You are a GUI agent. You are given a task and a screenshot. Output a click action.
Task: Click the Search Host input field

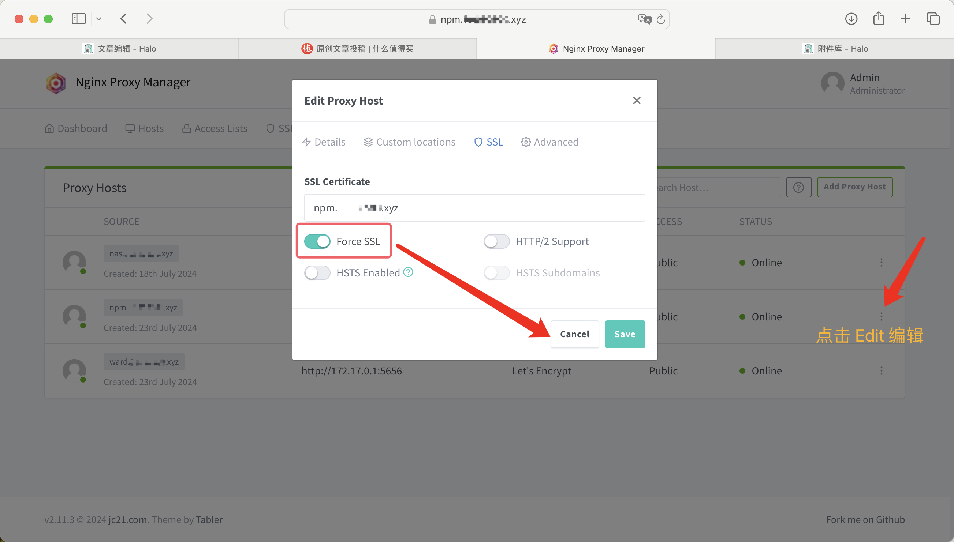pyautogui.click(x=718, y=187)
